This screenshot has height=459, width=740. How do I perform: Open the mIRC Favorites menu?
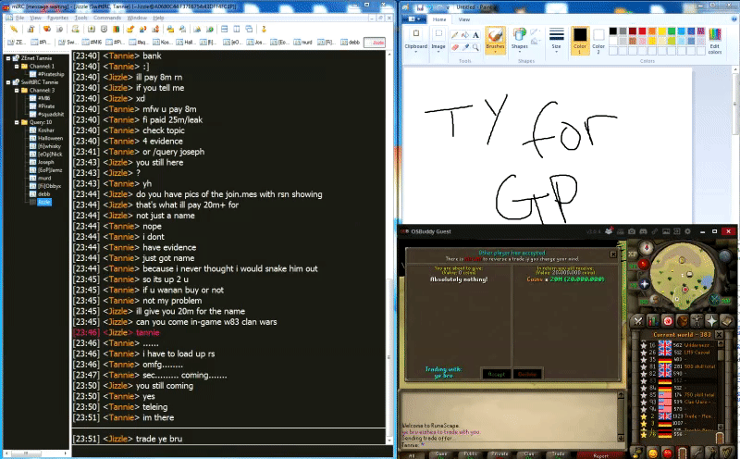(58, 18)
